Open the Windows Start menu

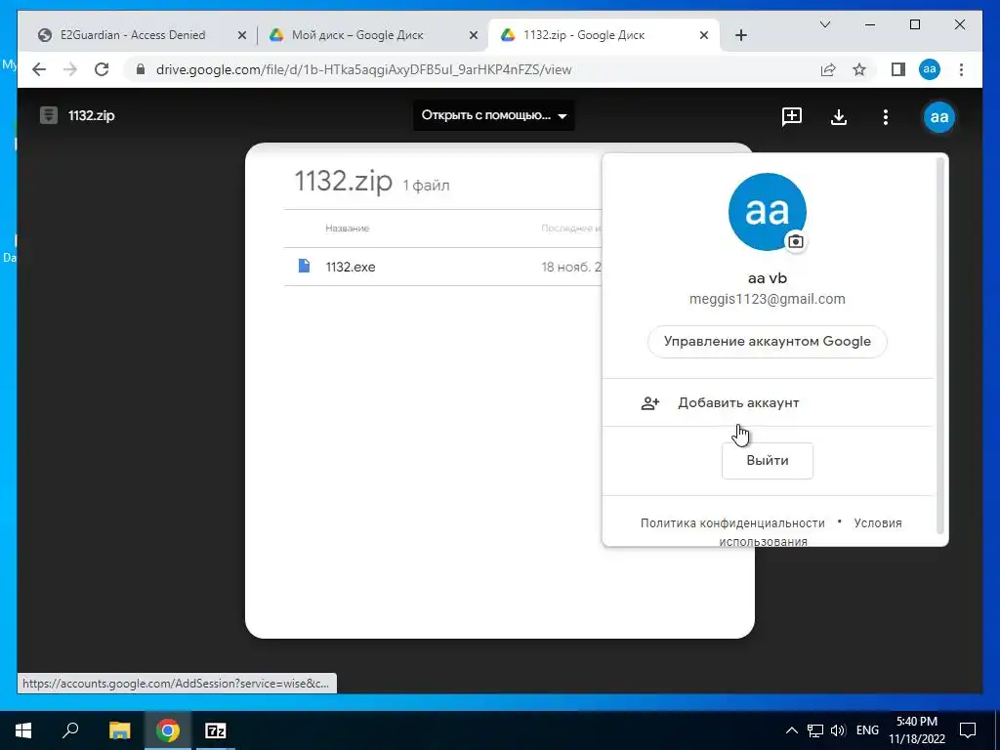[x=23, y=730]
